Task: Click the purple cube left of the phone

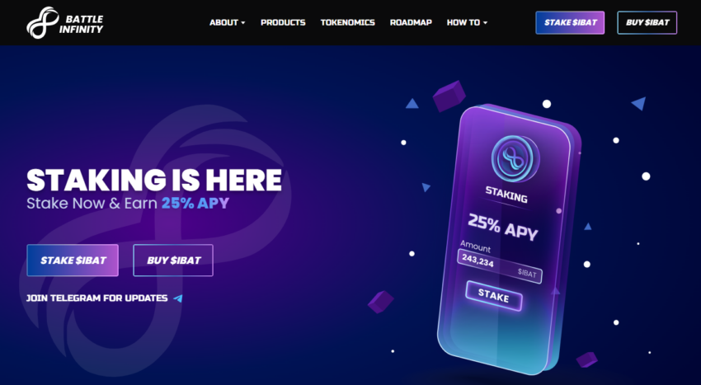Action: (x=380, y=302)
